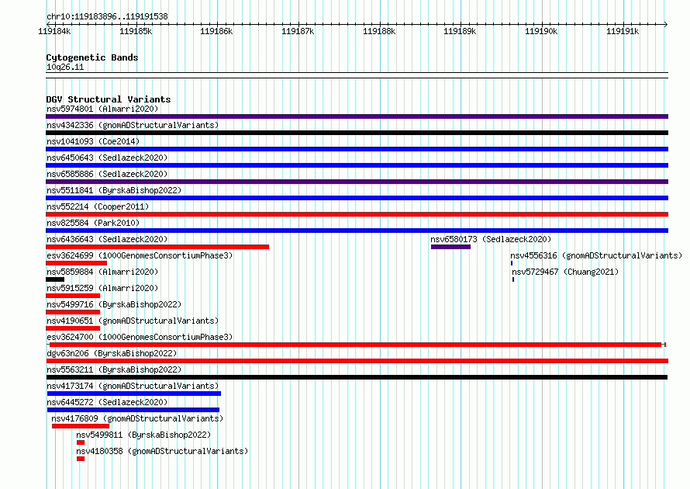Select the nsv4176809 red variant bar
Viewport: 690px width, 489px height.
(x=81, y=426)
